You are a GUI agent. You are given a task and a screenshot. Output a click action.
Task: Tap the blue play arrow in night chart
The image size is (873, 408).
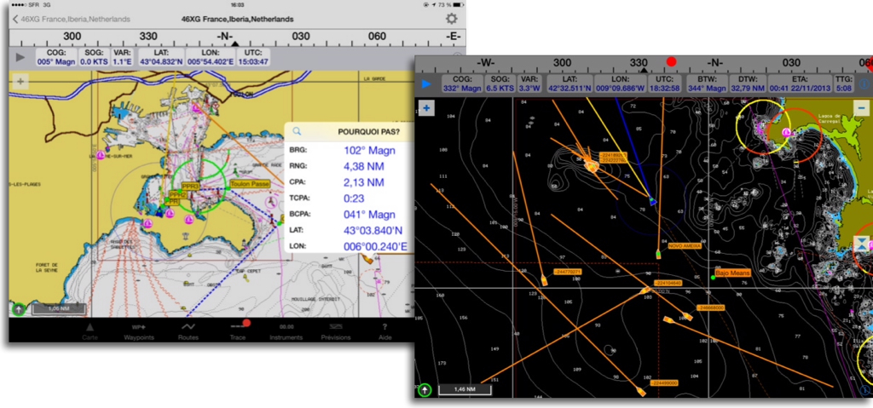pyautogui.click(x=426, y=84)
